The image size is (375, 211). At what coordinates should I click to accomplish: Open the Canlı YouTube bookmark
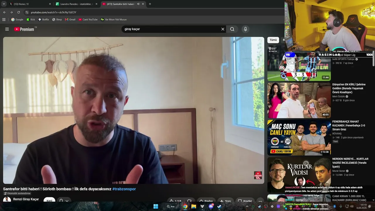click(x=88, y=20)
